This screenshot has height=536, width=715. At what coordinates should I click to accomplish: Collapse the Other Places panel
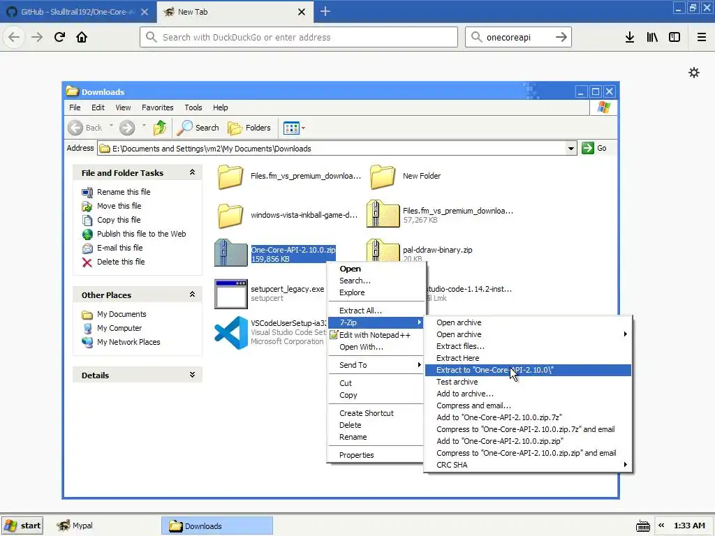click(193, 295)
